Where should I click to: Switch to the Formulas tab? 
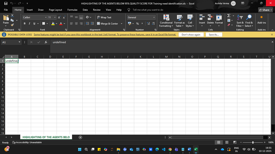[72, 10]
